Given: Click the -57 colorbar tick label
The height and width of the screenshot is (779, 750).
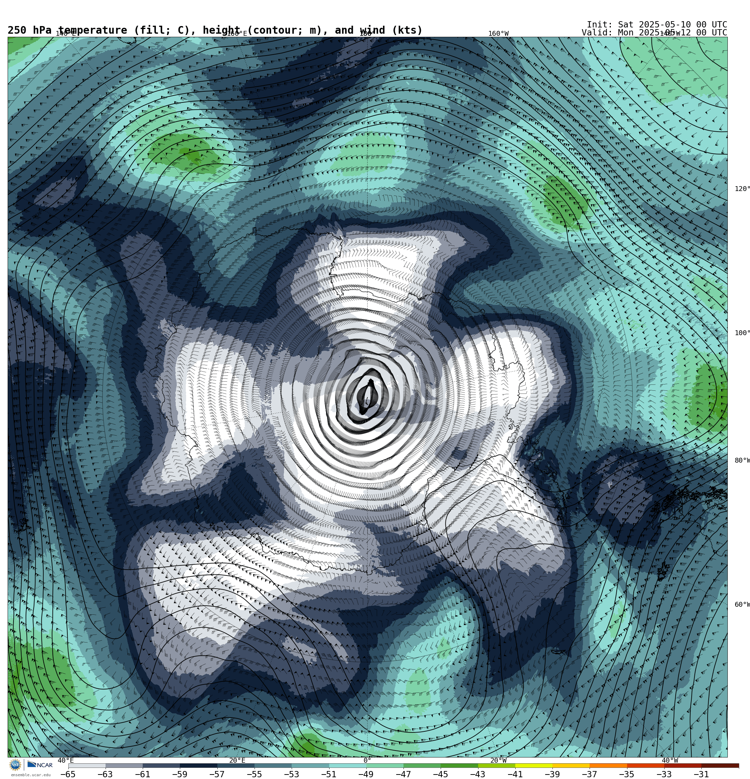Looking at the screenshot, I should point(217,774).
